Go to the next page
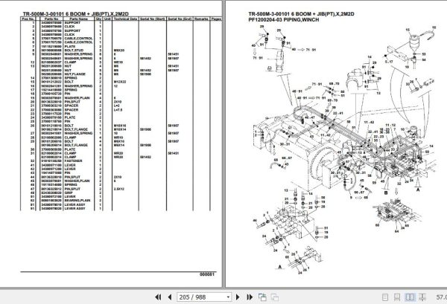 [238, 297]
